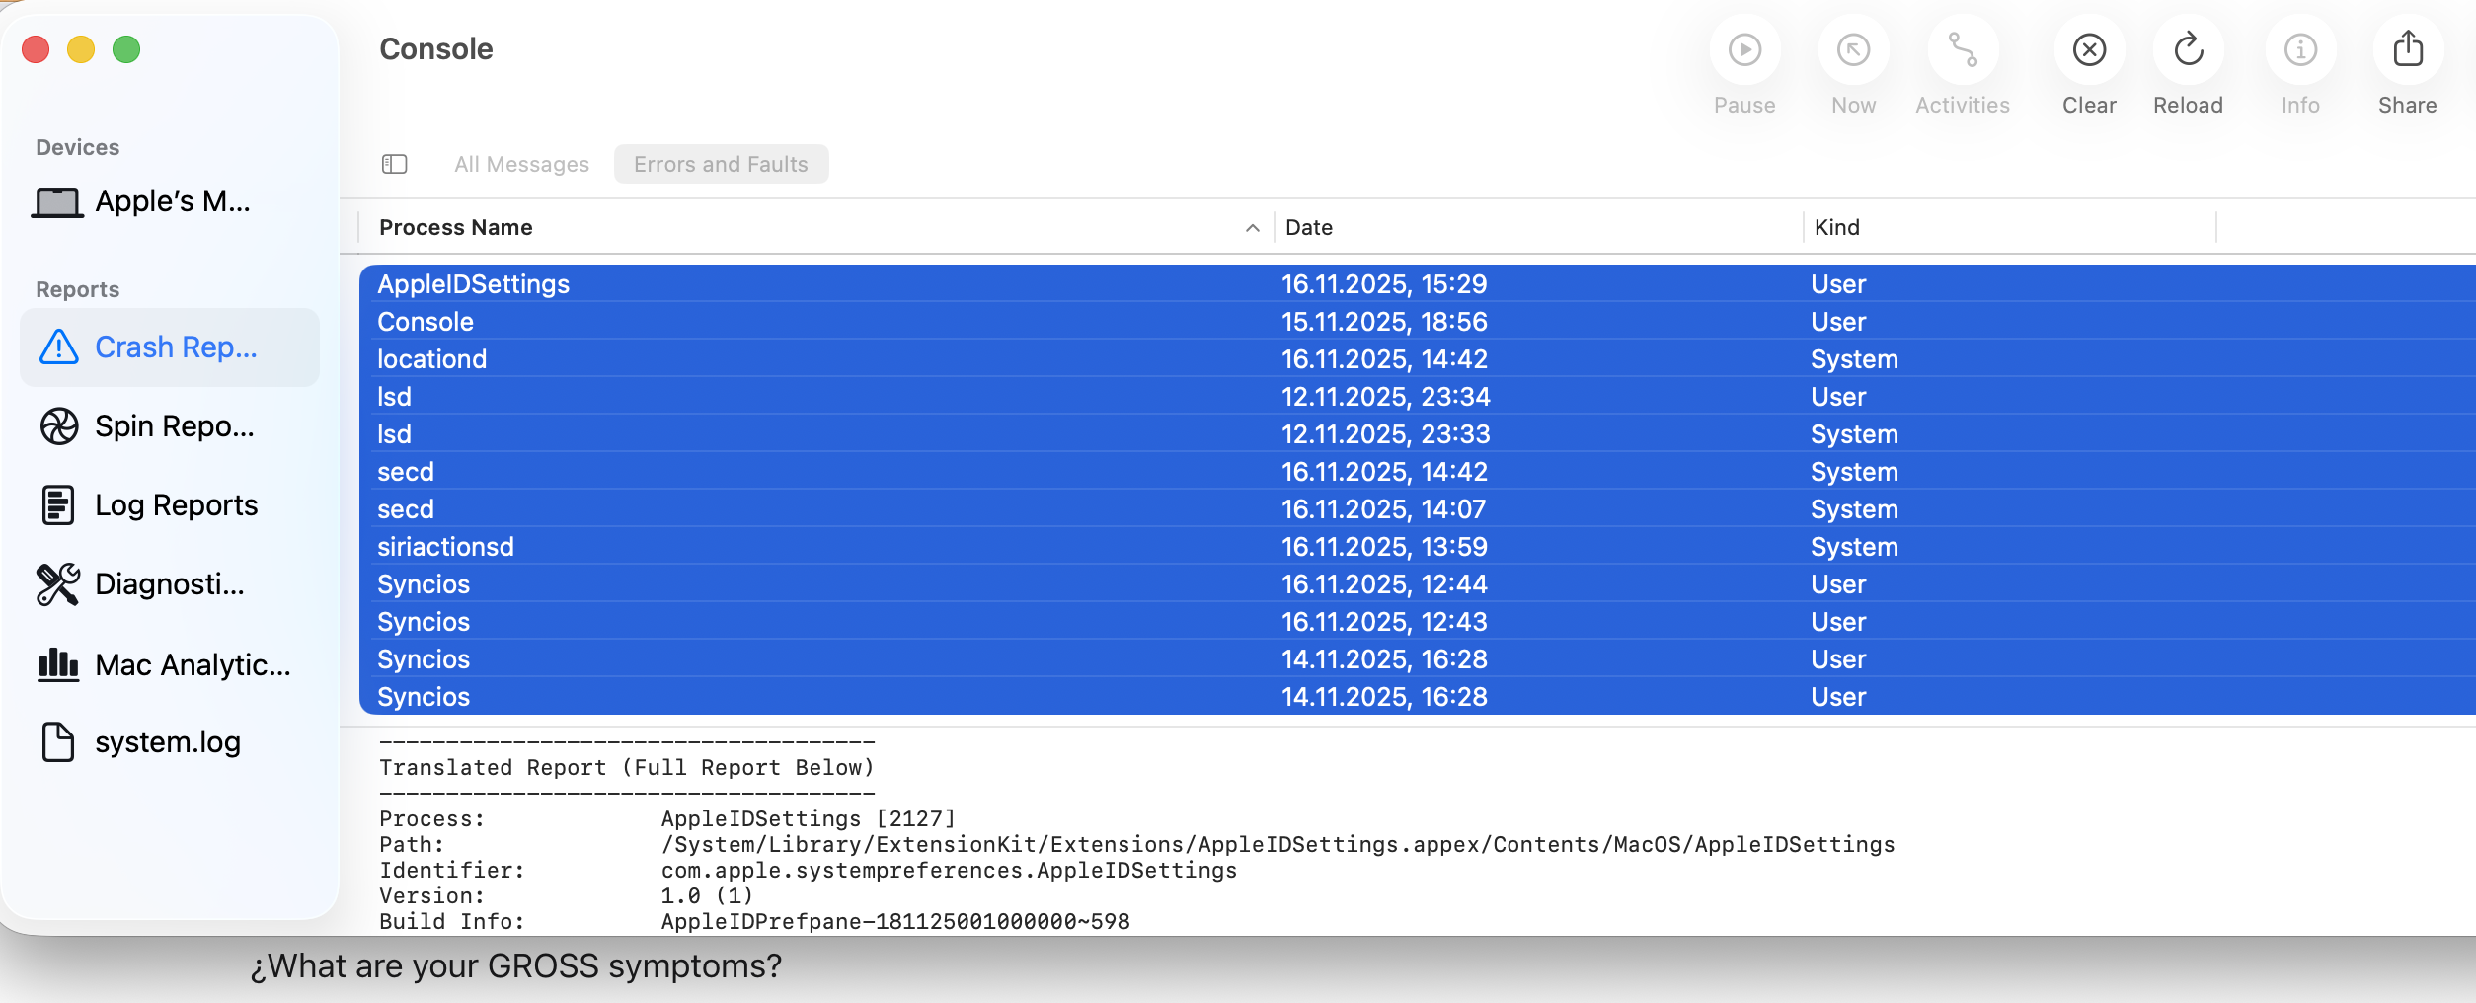Open system.log in the sidebar

click(x=170, y=742)
